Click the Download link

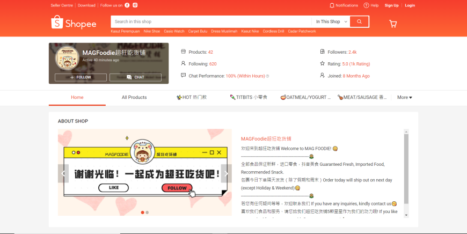86,5
